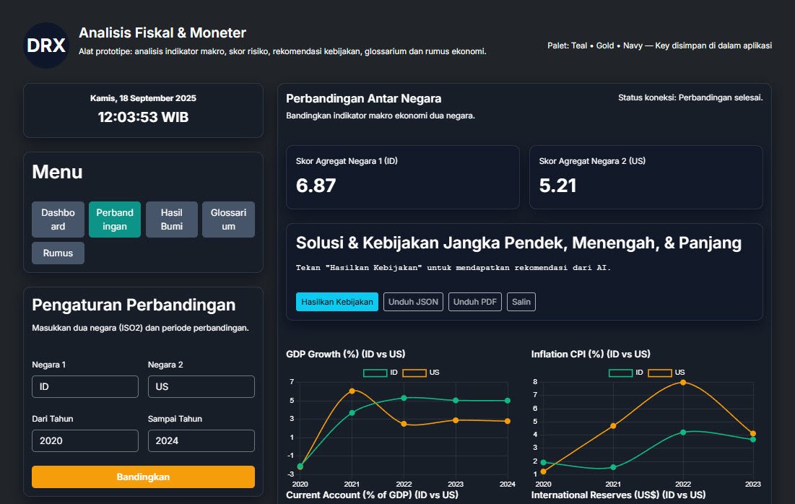Click the Solusi & Kebijakan heading
The width and height of the screenshot is (795, 504).
click(x=518, y=243)
